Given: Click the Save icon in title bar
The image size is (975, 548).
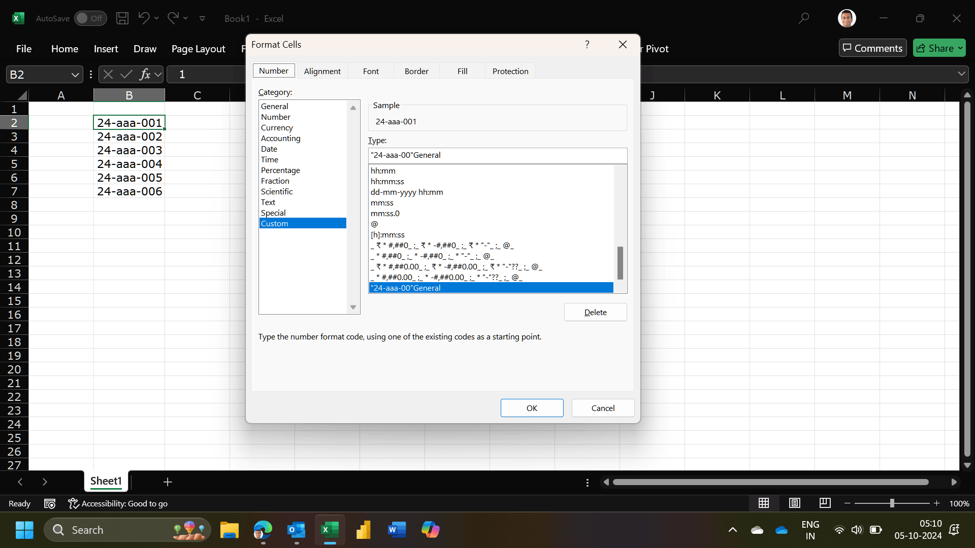Looking at the screenshot, I should coord(122,18).
